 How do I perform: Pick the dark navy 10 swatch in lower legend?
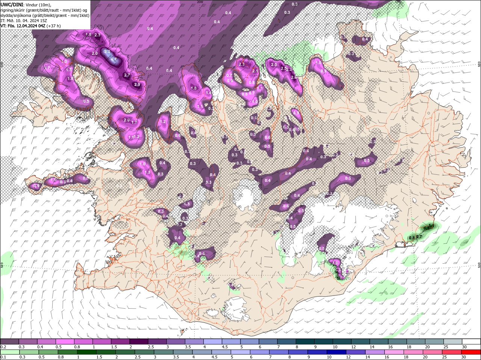click(336, 352)
